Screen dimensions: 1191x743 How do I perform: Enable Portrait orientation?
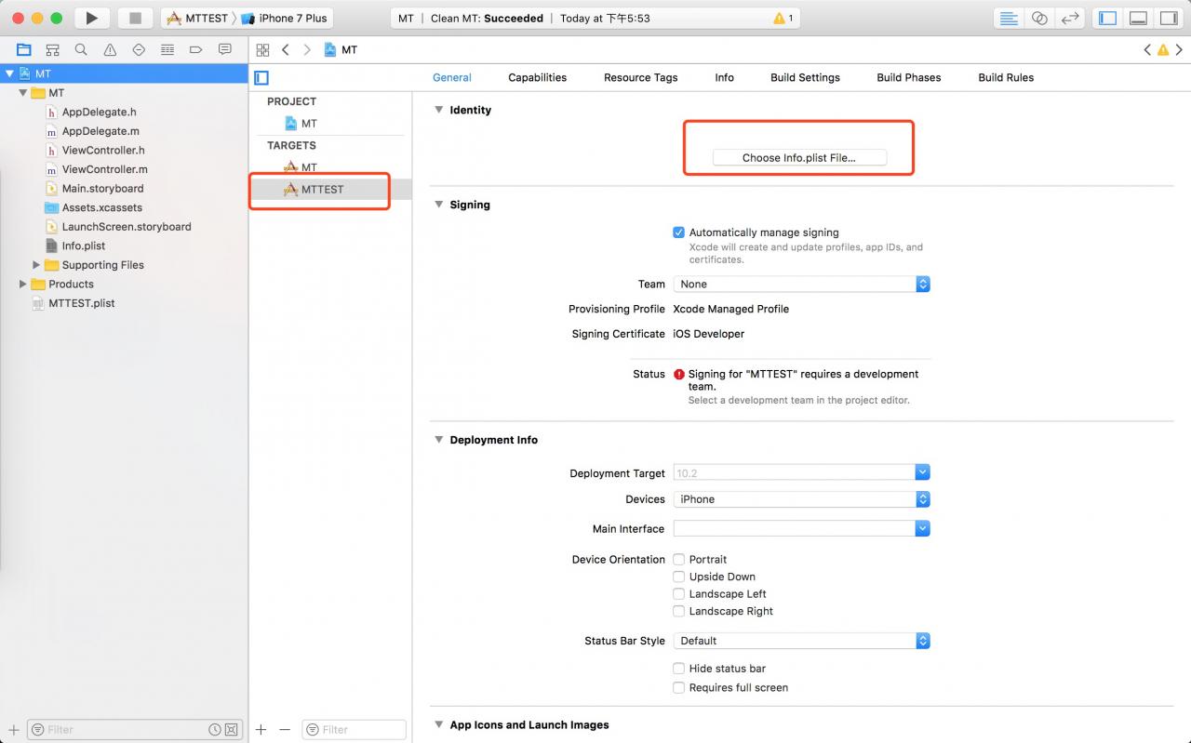coord(679,560)
